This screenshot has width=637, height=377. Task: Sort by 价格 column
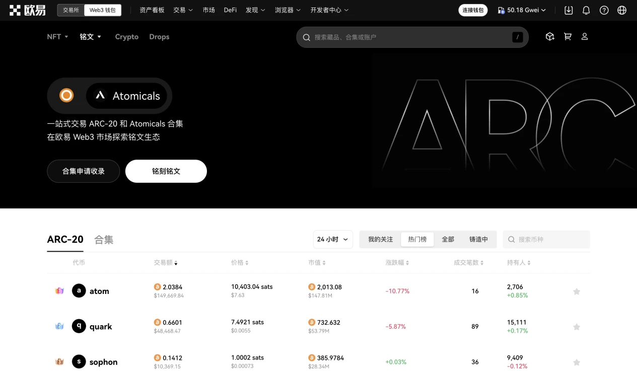tap(240, 263)
